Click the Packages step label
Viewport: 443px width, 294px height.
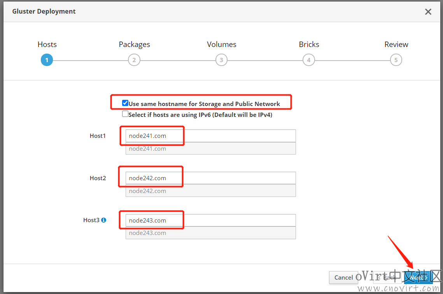click(x=134, y=45)
